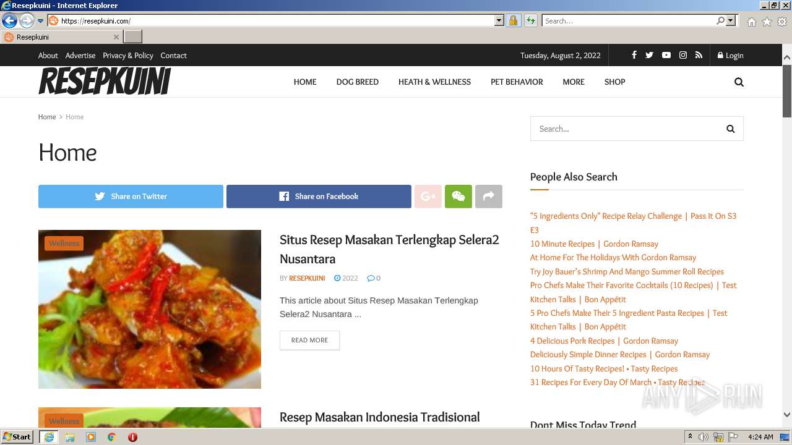The height and width of the screenshot is (445, 792).
Task: Open the Advertise link
Action: pyautogui.click(x=80, y=56)
